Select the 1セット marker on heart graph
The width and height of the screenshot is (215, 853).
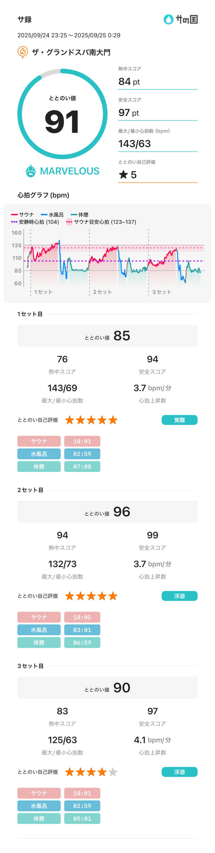(x=43, y=292)
